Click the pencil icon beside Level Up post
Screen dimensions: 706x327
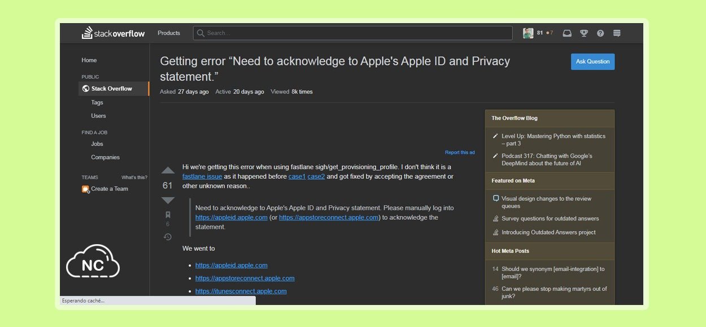[495, 136]
